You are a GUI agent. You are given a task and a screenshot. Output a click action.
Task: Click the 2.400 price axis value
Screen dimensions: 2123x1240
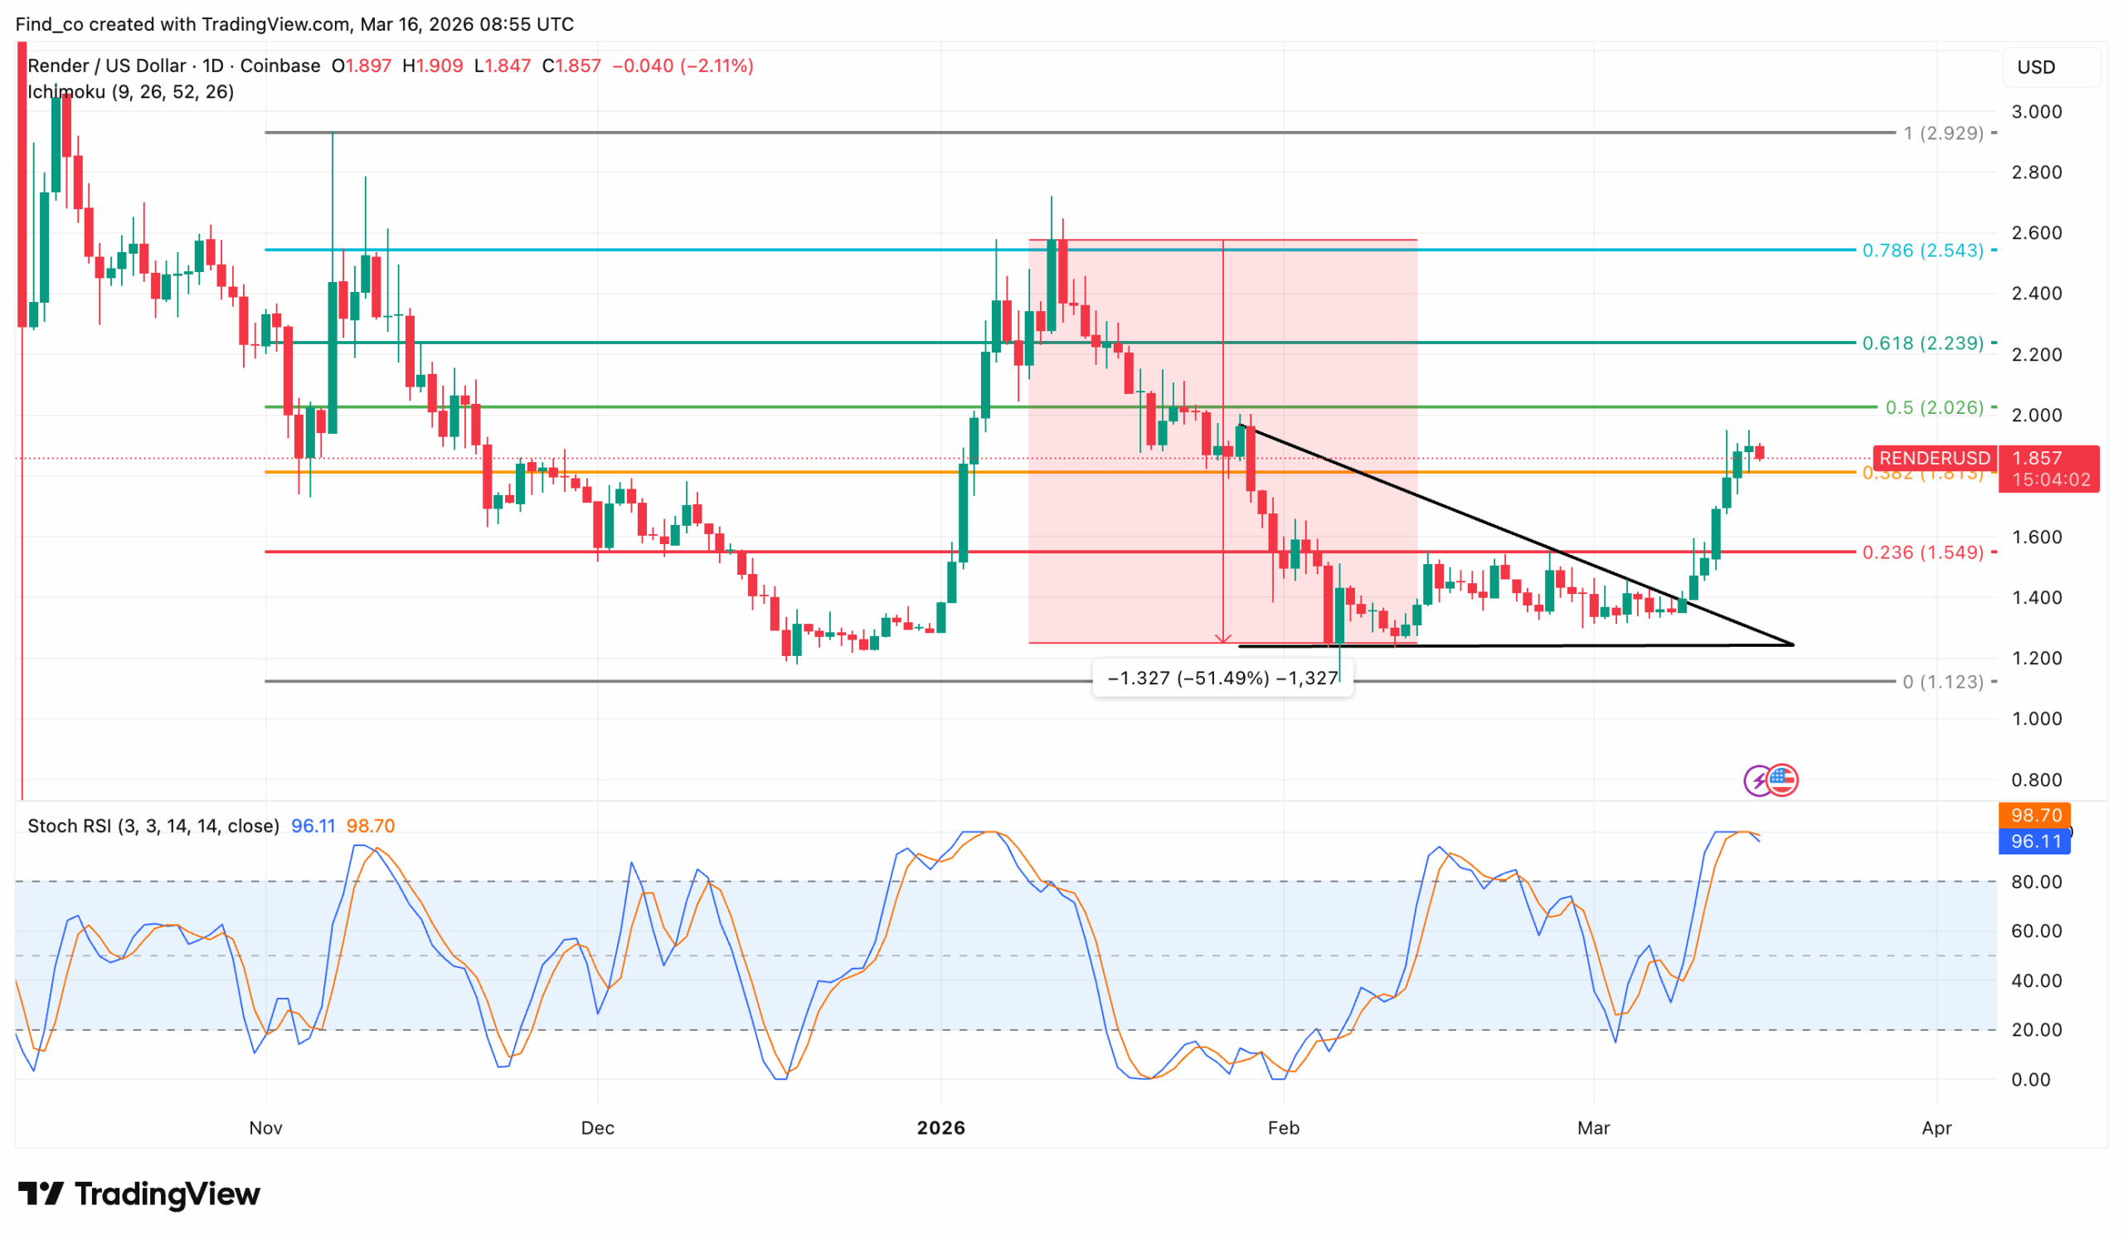point(2037,294)
